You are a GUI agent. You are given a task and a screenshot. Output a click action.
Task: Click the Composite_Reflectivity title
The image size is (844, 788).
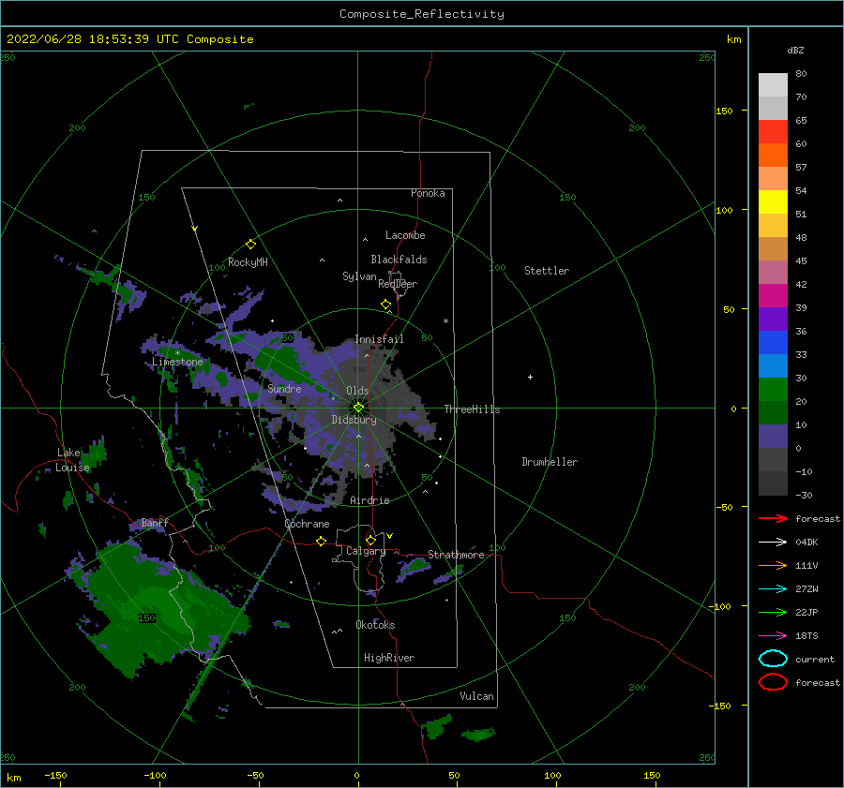[x=422, y=14]
